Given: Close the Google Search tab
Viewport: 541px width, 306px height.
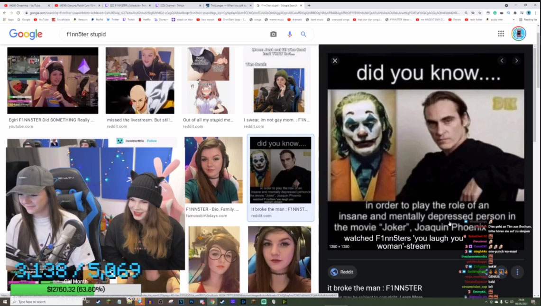Looking at the screenshot, I should pos(301,6).
